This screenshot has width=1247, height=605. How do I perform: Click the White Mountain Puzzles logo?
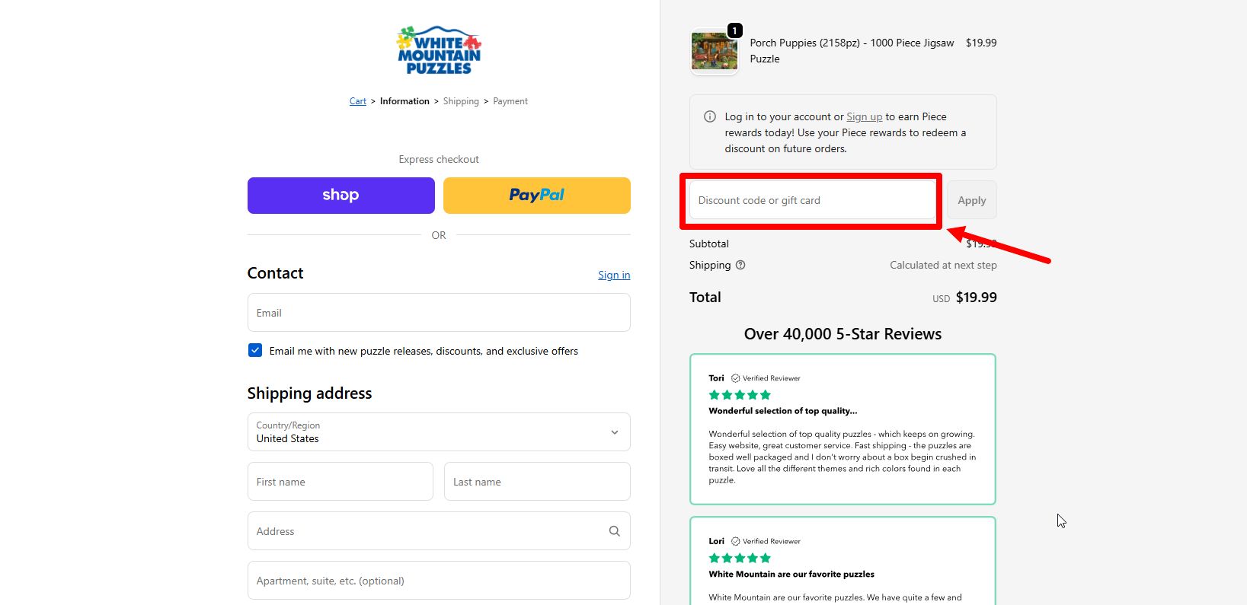coord(438,49)
